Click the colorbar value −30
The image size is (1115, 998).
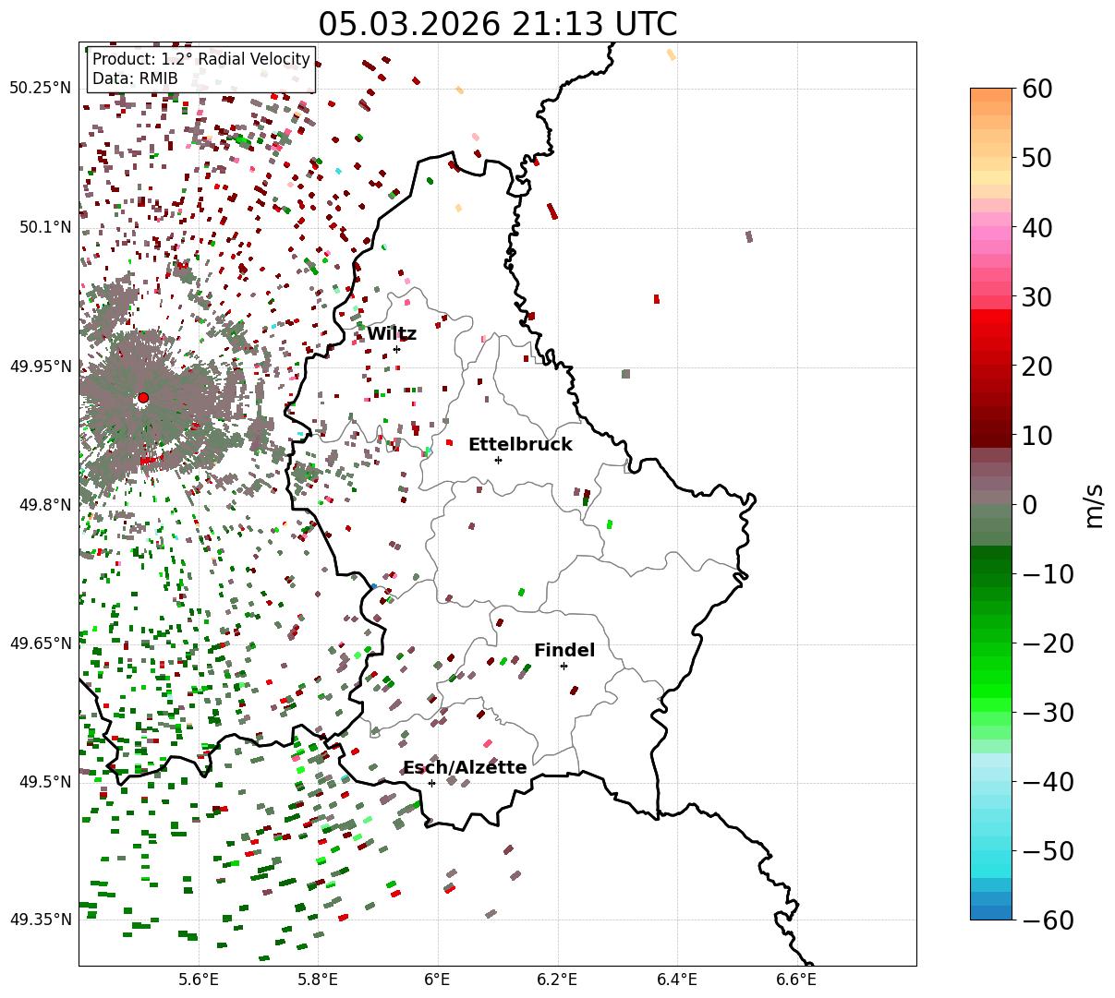pos(1048,713)
